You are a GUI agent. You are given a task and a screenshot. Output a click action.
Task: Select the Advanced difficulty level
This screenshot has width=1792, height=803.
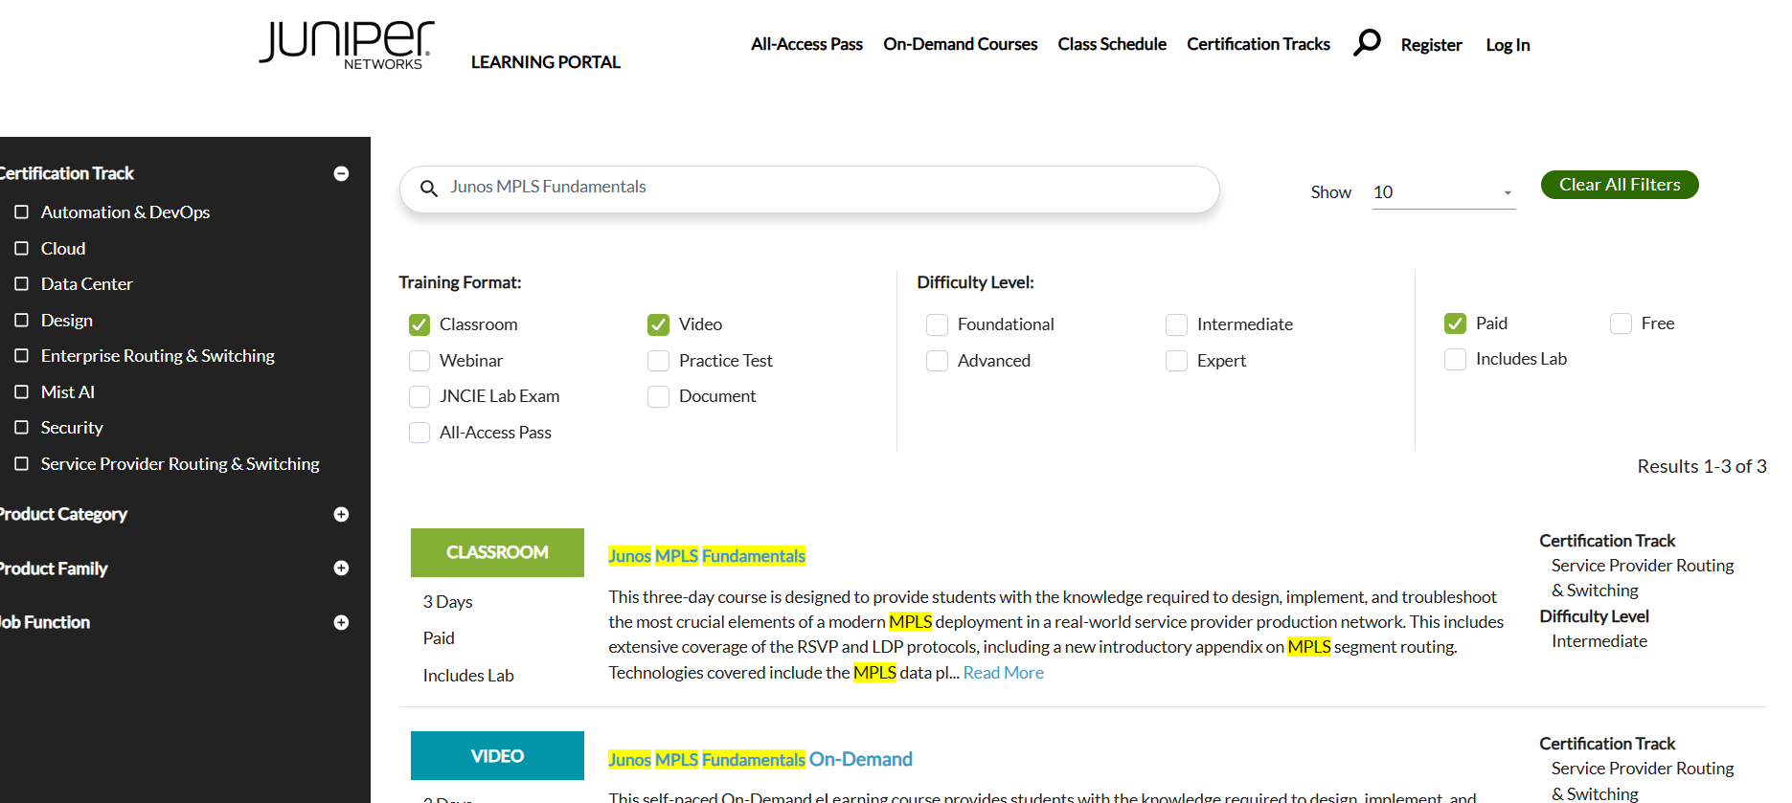(937, 361)
